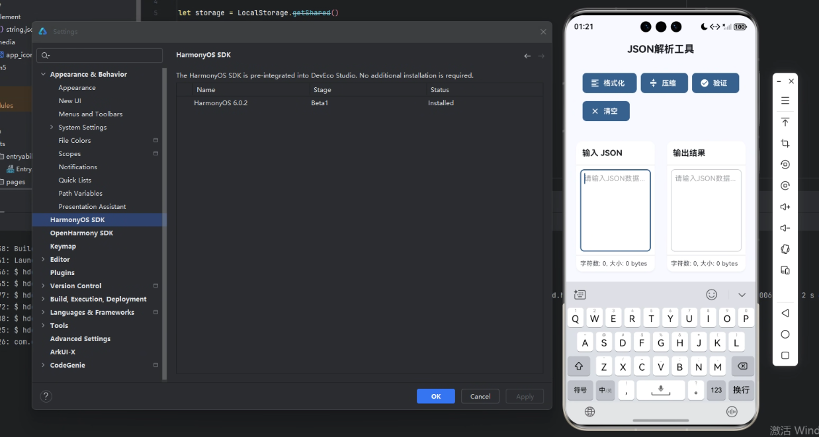Select OpenHarmony SDK settings page
Image resolution: width=819 pixels, height=437 pixels.
tap(81, 233)
